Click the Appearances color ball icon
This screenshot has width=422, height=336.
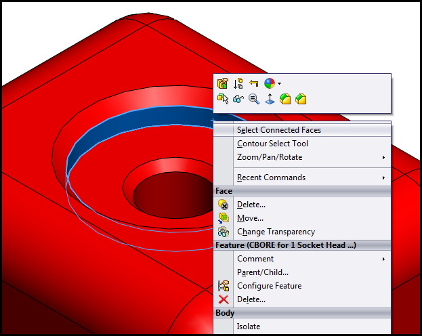pos(270,83)
